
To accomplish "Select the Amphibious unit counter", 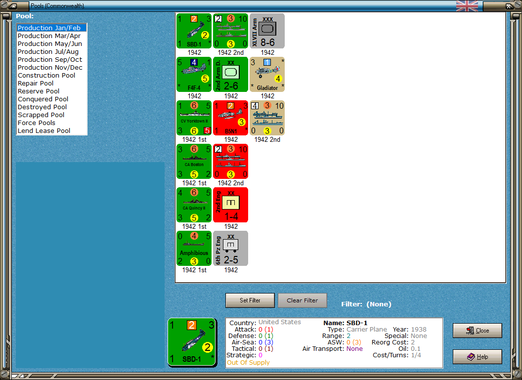I will (x=194, y=249).
